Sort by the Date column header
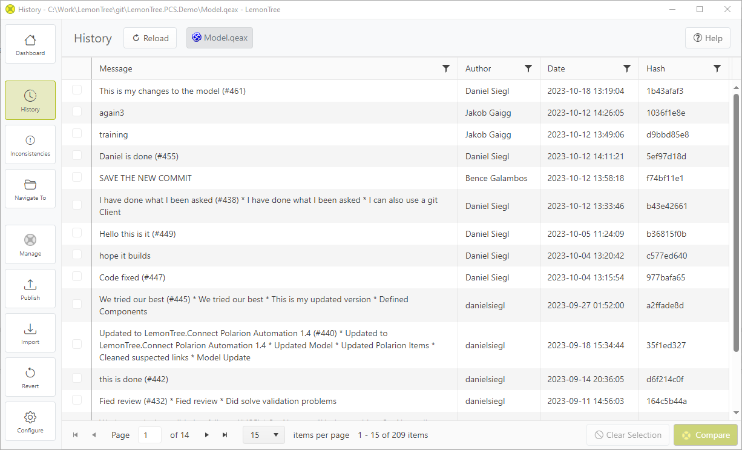Screen dimensions: 742x450 click(x=556, y=68)
